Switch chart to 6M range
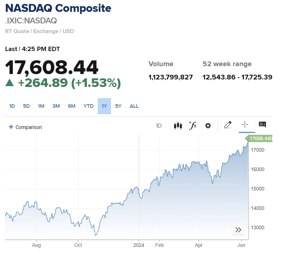Viewport: 281px width, 253px height. (72, 106)
